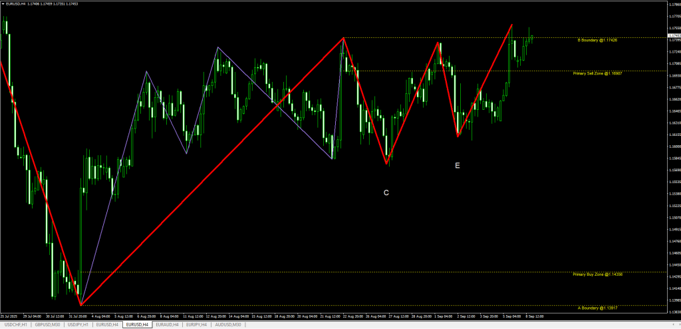Open the GBPUSD,M30 chart tab

[45, 324]
